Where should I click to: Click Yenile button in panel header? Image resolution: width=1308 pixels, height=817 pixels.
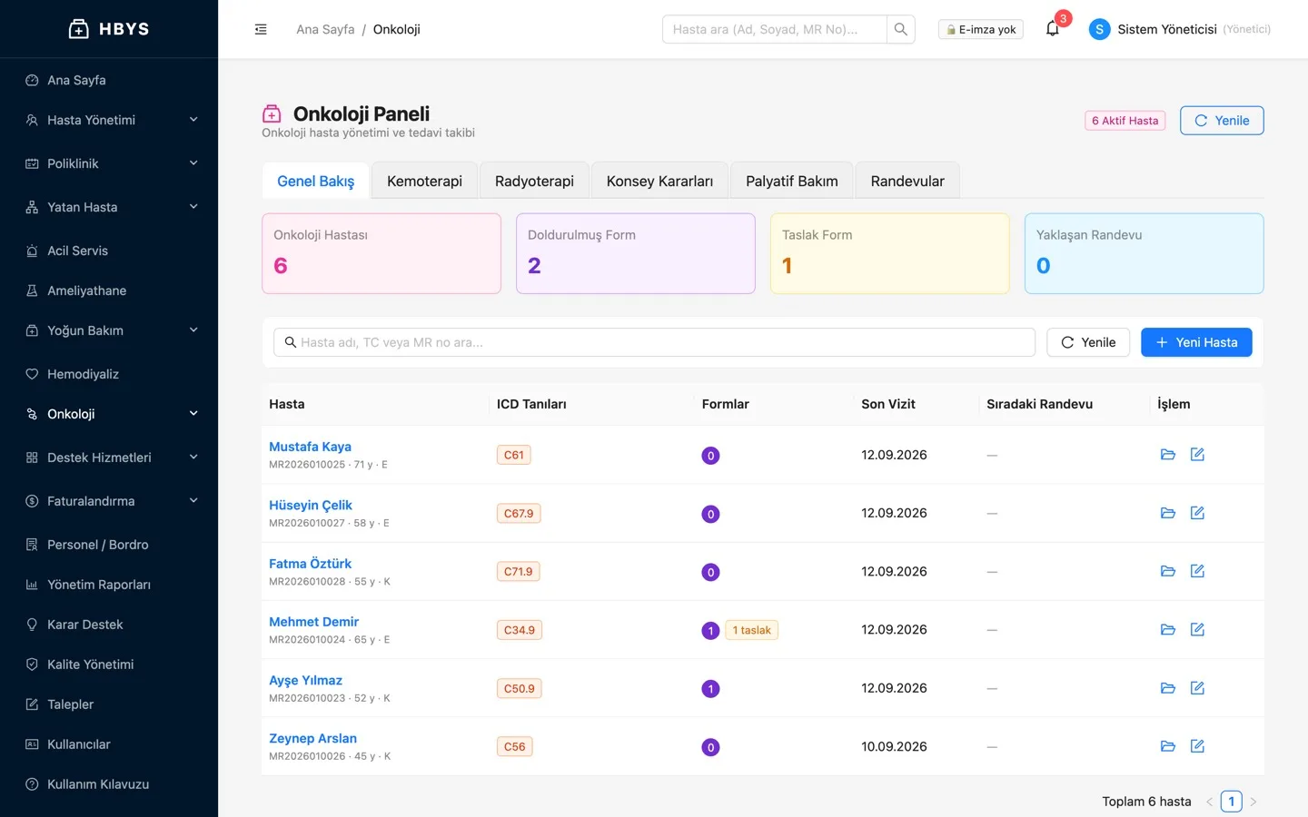click(x=1222, y=121)
